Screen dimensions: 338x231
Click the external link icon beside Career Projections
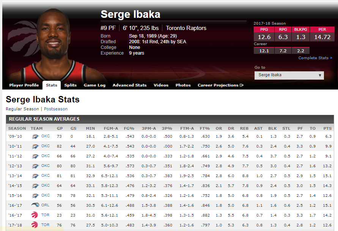tap(242, 85)
